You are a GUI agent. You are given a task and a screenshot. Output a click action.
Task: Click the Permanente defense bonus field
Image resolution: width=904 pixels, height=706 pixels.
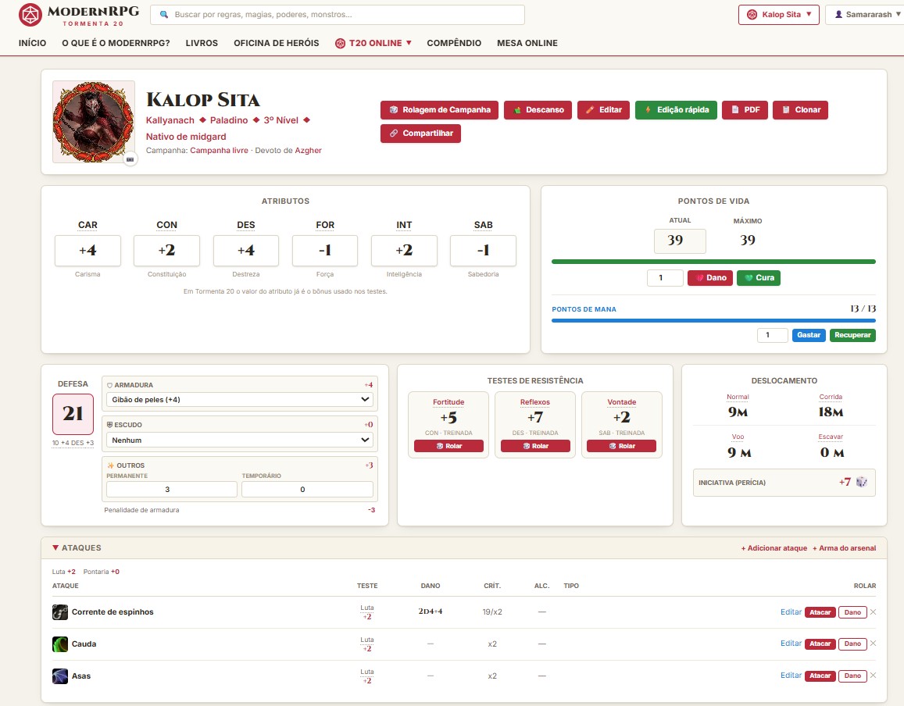coord(171,490)
